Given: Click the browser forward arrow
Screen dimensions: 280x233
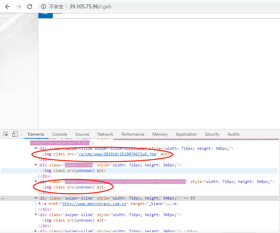Looking at the screenshot, I should click(18, 7).
